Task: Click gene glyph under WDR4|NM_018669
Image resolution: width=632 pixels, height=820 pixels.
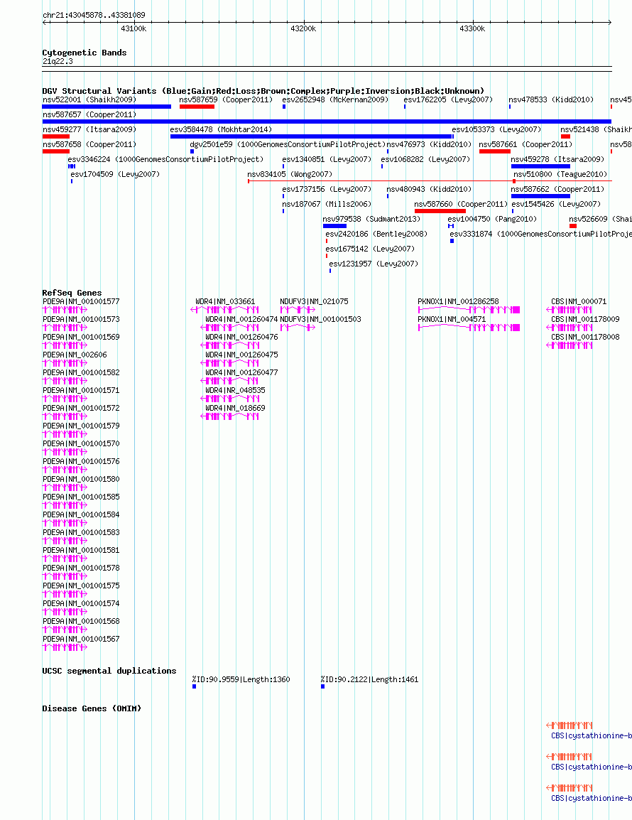Action: (x=229, y=416)
